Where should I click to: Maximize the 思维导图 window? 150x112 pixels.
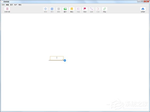click(142, 1)
